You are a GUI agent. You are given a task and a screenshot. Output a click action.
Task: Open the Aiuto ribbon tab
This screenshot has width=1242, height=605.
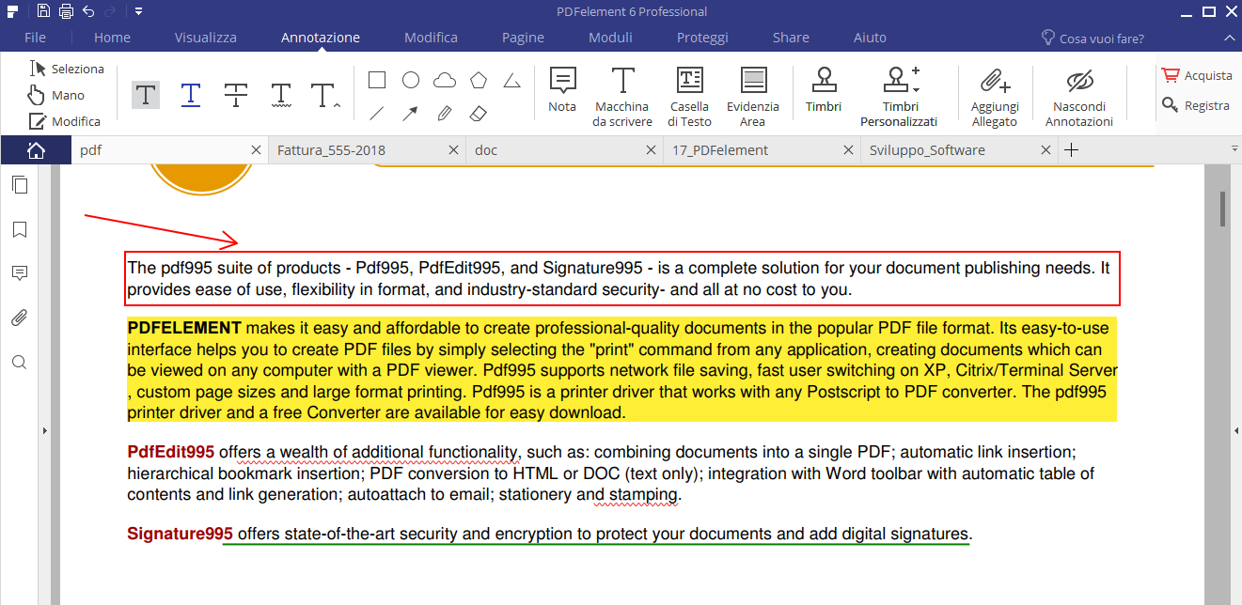click(870, 38)
